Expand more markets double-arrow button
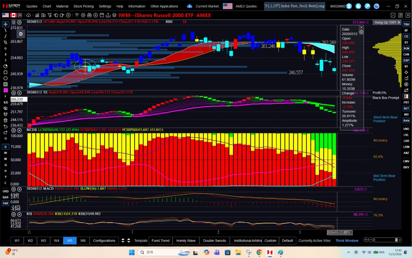Image resolution: width=412 pixels, height=258 pixels. tap(20, 15)
